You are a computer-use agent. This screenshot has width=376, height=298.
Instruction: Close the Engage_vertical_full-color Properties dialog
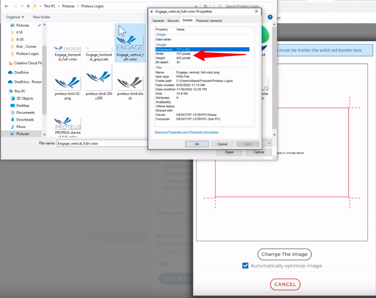tap(257, 11)
